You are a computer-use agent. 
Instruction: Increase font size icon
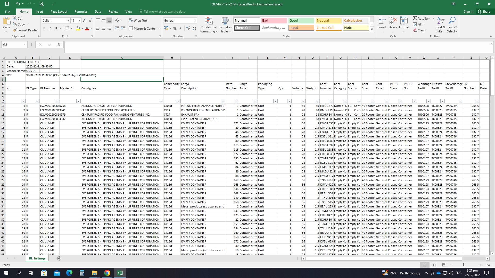point(85,20)
